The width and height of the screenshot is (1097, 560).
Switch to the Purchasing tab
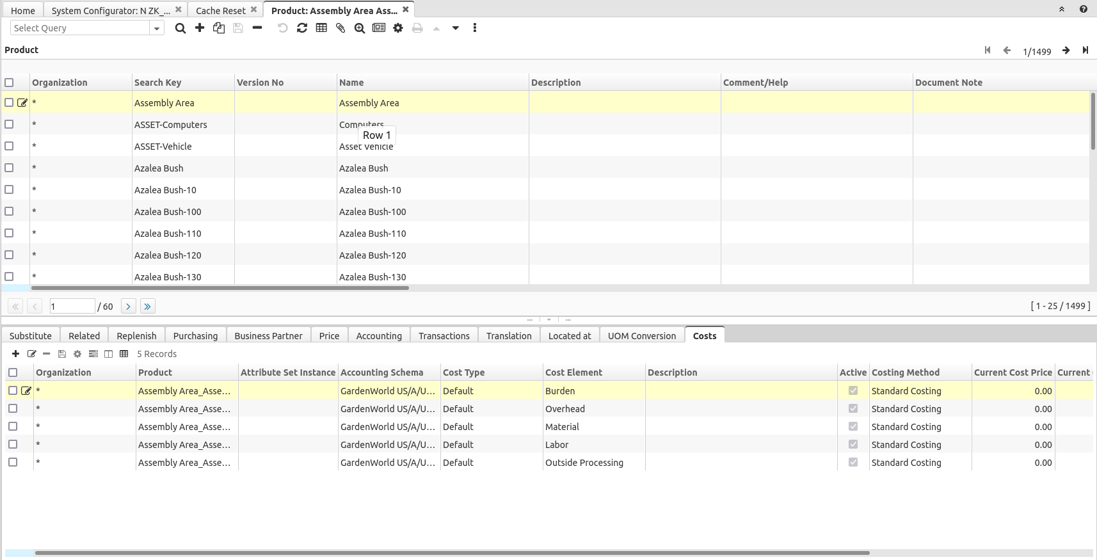point(195,336)
